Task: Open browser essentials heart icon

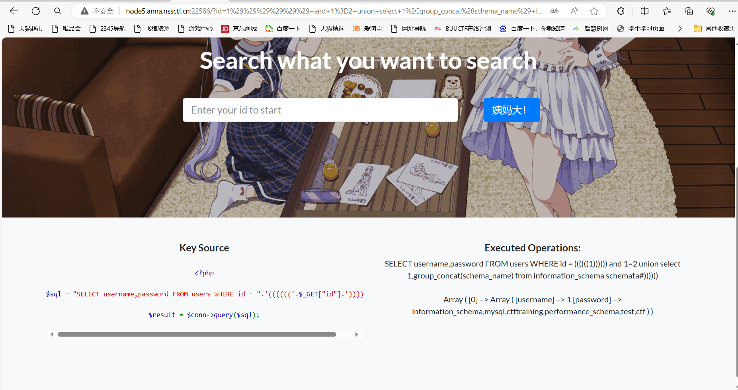Action: (x=711, y=11)
